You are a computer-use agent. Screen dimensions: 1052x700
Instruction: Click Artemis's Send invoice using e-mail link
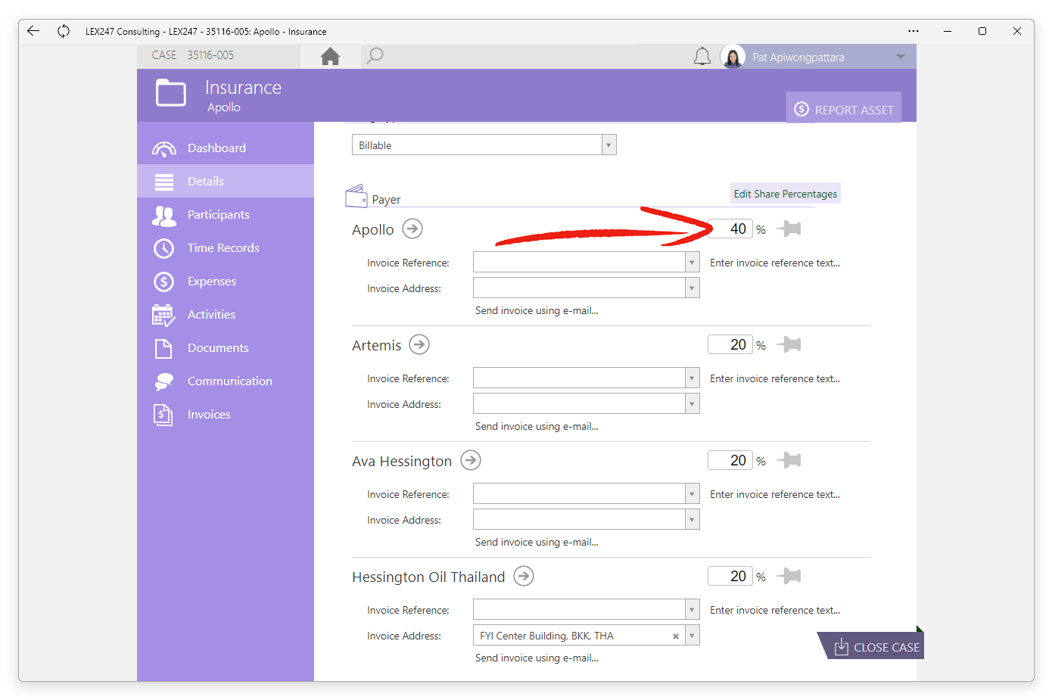coord(537,426)
